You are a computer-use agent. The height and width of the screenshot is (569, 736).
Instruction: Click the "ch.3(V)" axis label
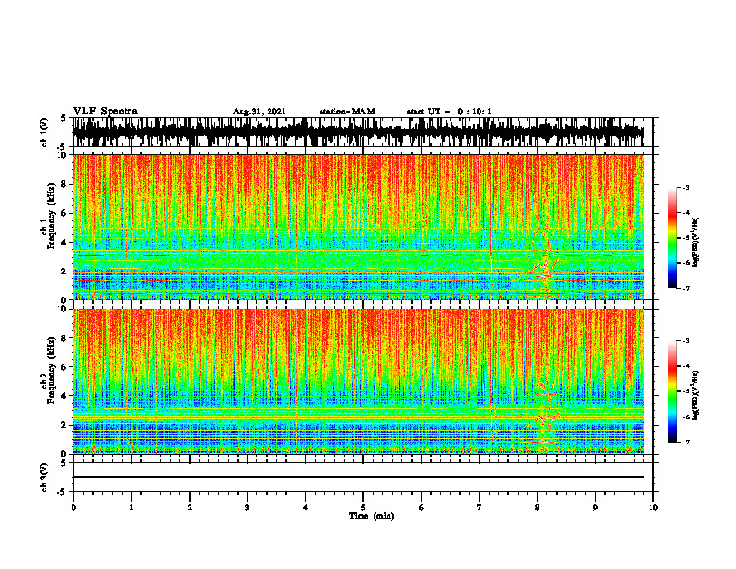45,477
